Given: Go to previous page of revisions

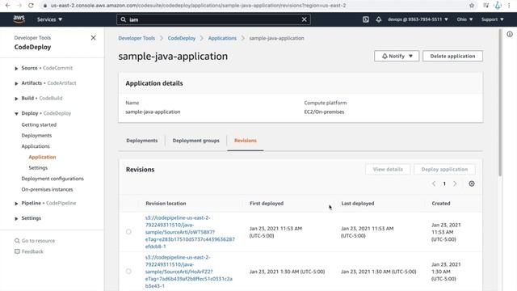Looking at the screenshot, I should point(434,183).
